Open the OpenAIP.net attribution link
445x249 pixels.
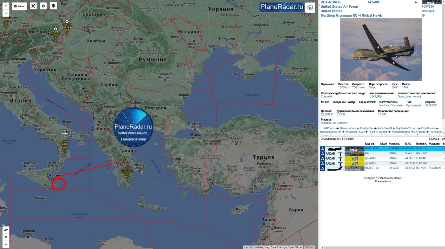tap(295, 247)
